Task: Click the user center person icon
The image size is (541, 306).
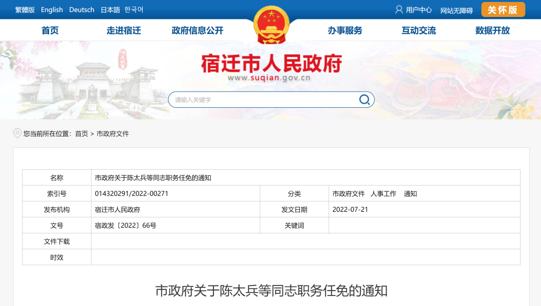Action: click(399, 10)
